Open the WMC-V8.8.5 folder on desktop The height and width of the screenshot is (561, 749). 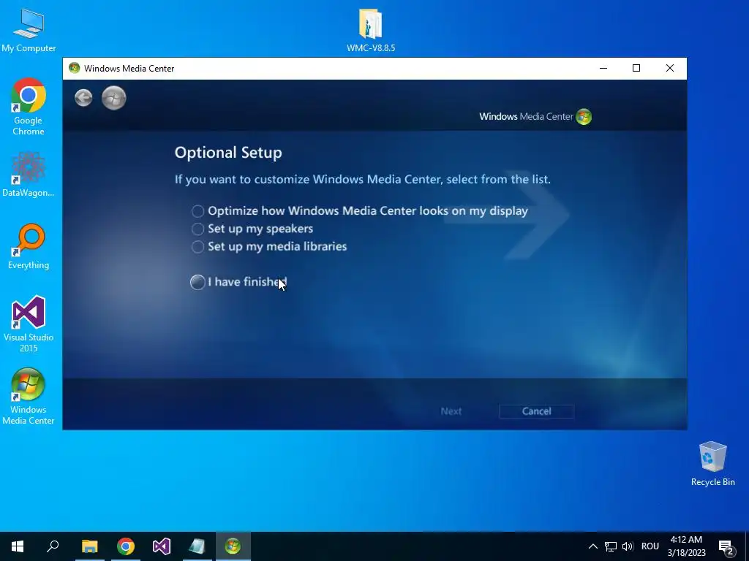coord(371,30)
